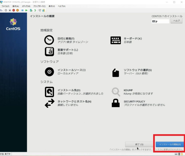The width and height of the screenshot is (185, 156).
Task: Open the ファイル(F) menu
Action: pos(6,6)
